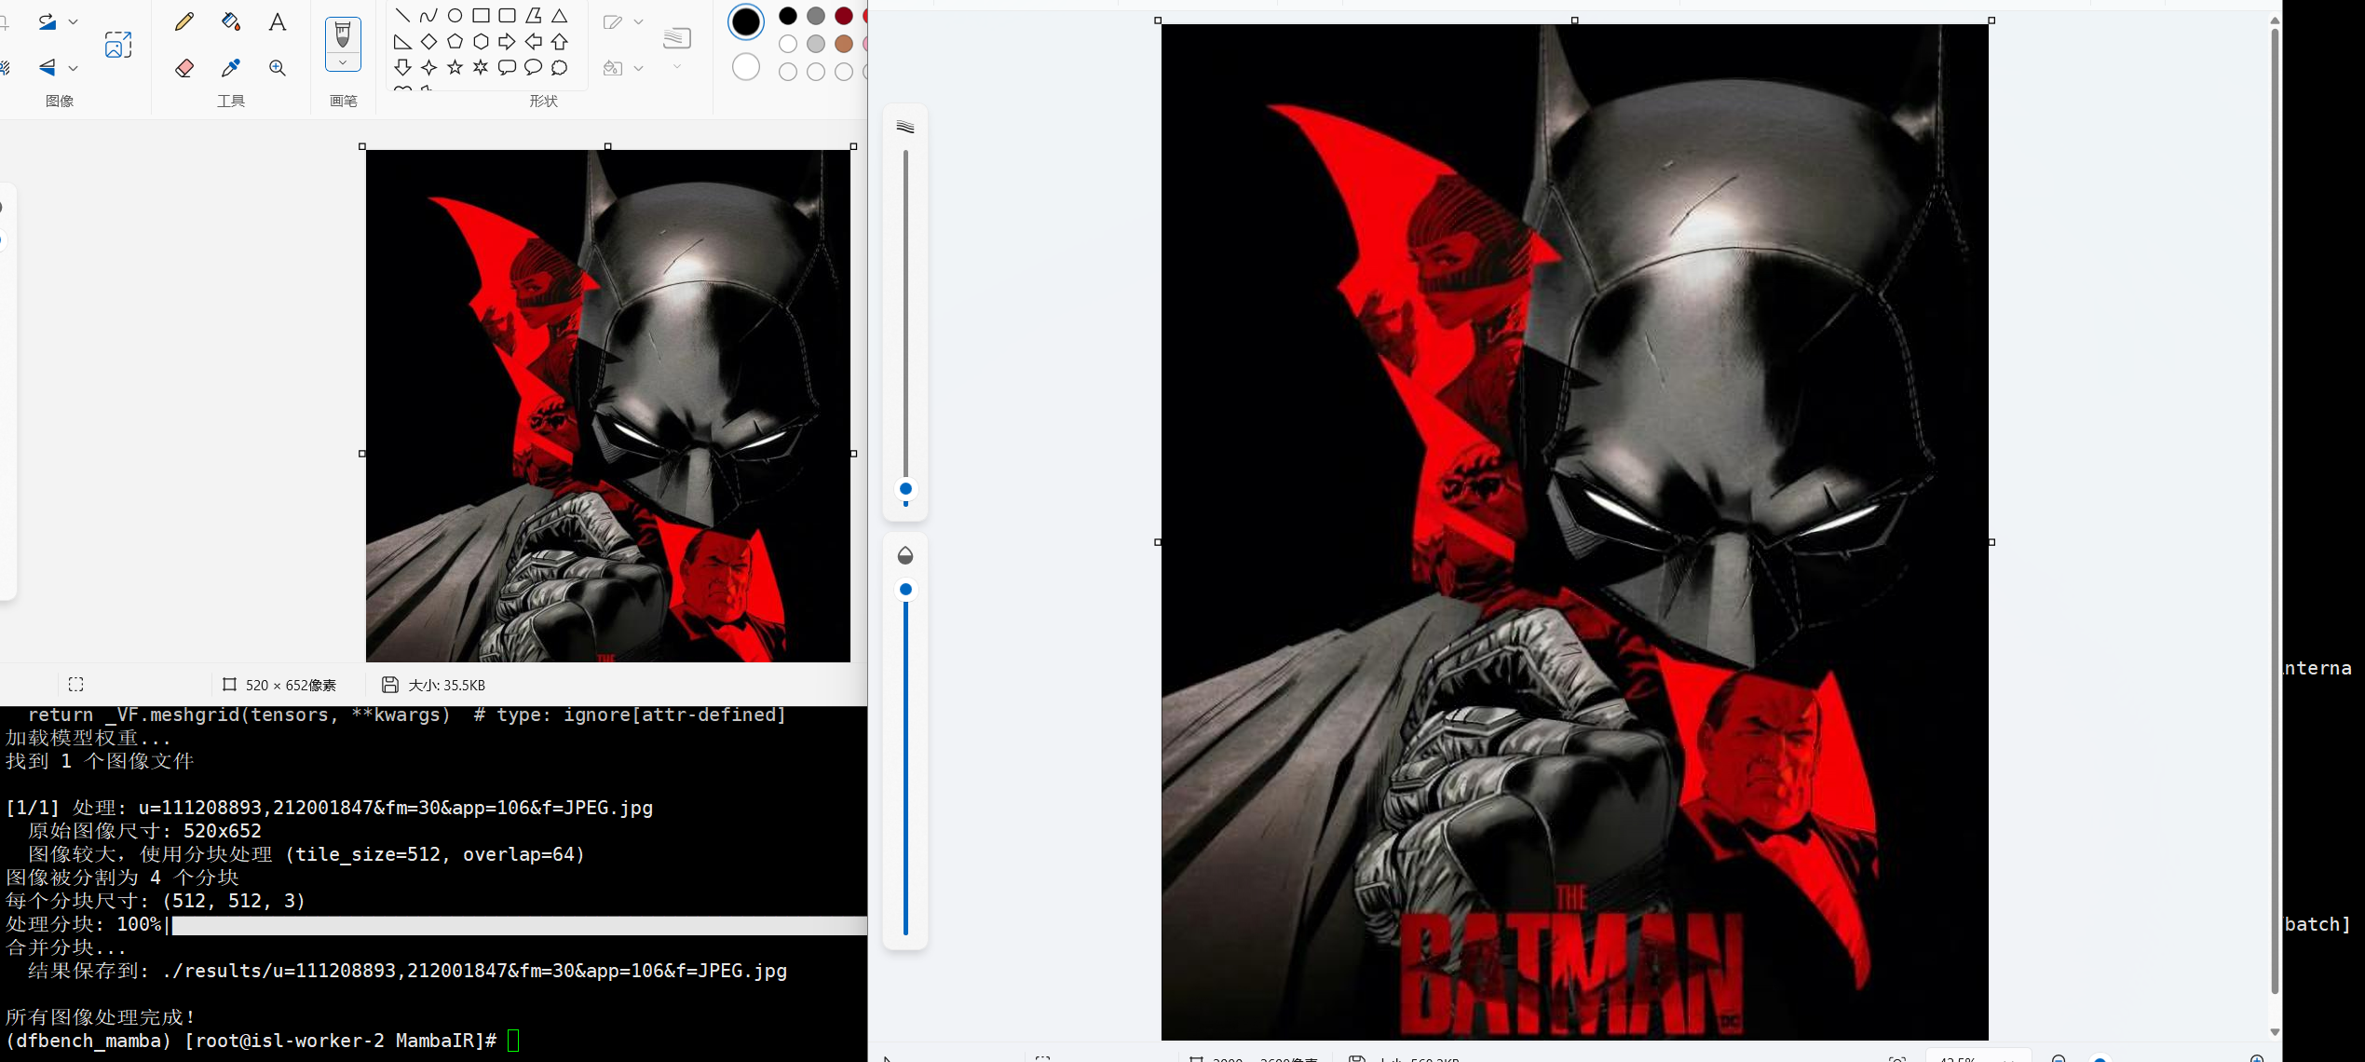The height and width of the screenshot is (1062, 2365).
Task: Activate the Magnifier zoom tool
Action: point(278,67)
